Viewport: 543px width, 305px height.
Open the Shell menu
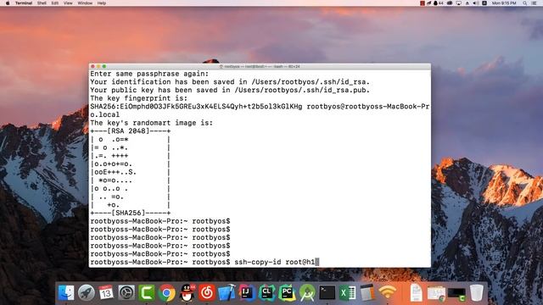point(42,3)
